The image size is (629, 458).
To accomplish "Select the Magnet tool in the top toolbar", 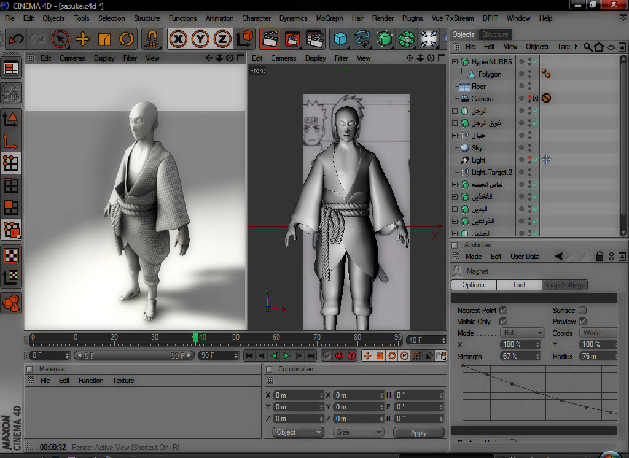I will click(x=152, y=39).
